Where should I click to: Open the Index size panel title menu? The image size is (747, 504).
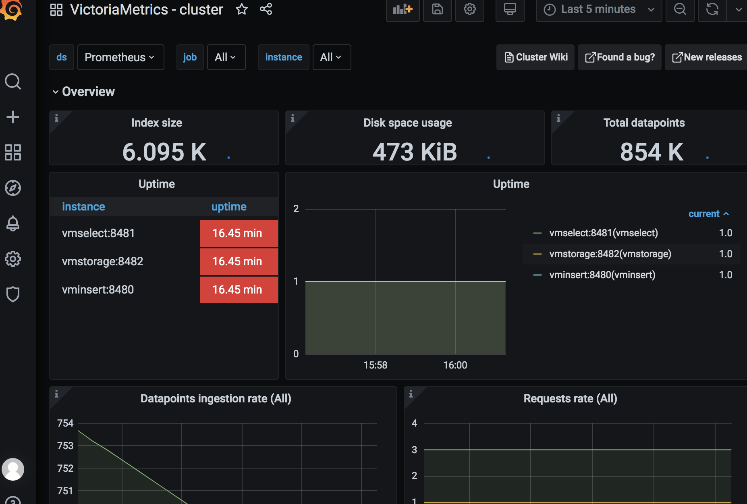pyautogui.click(x=157, y=123)
